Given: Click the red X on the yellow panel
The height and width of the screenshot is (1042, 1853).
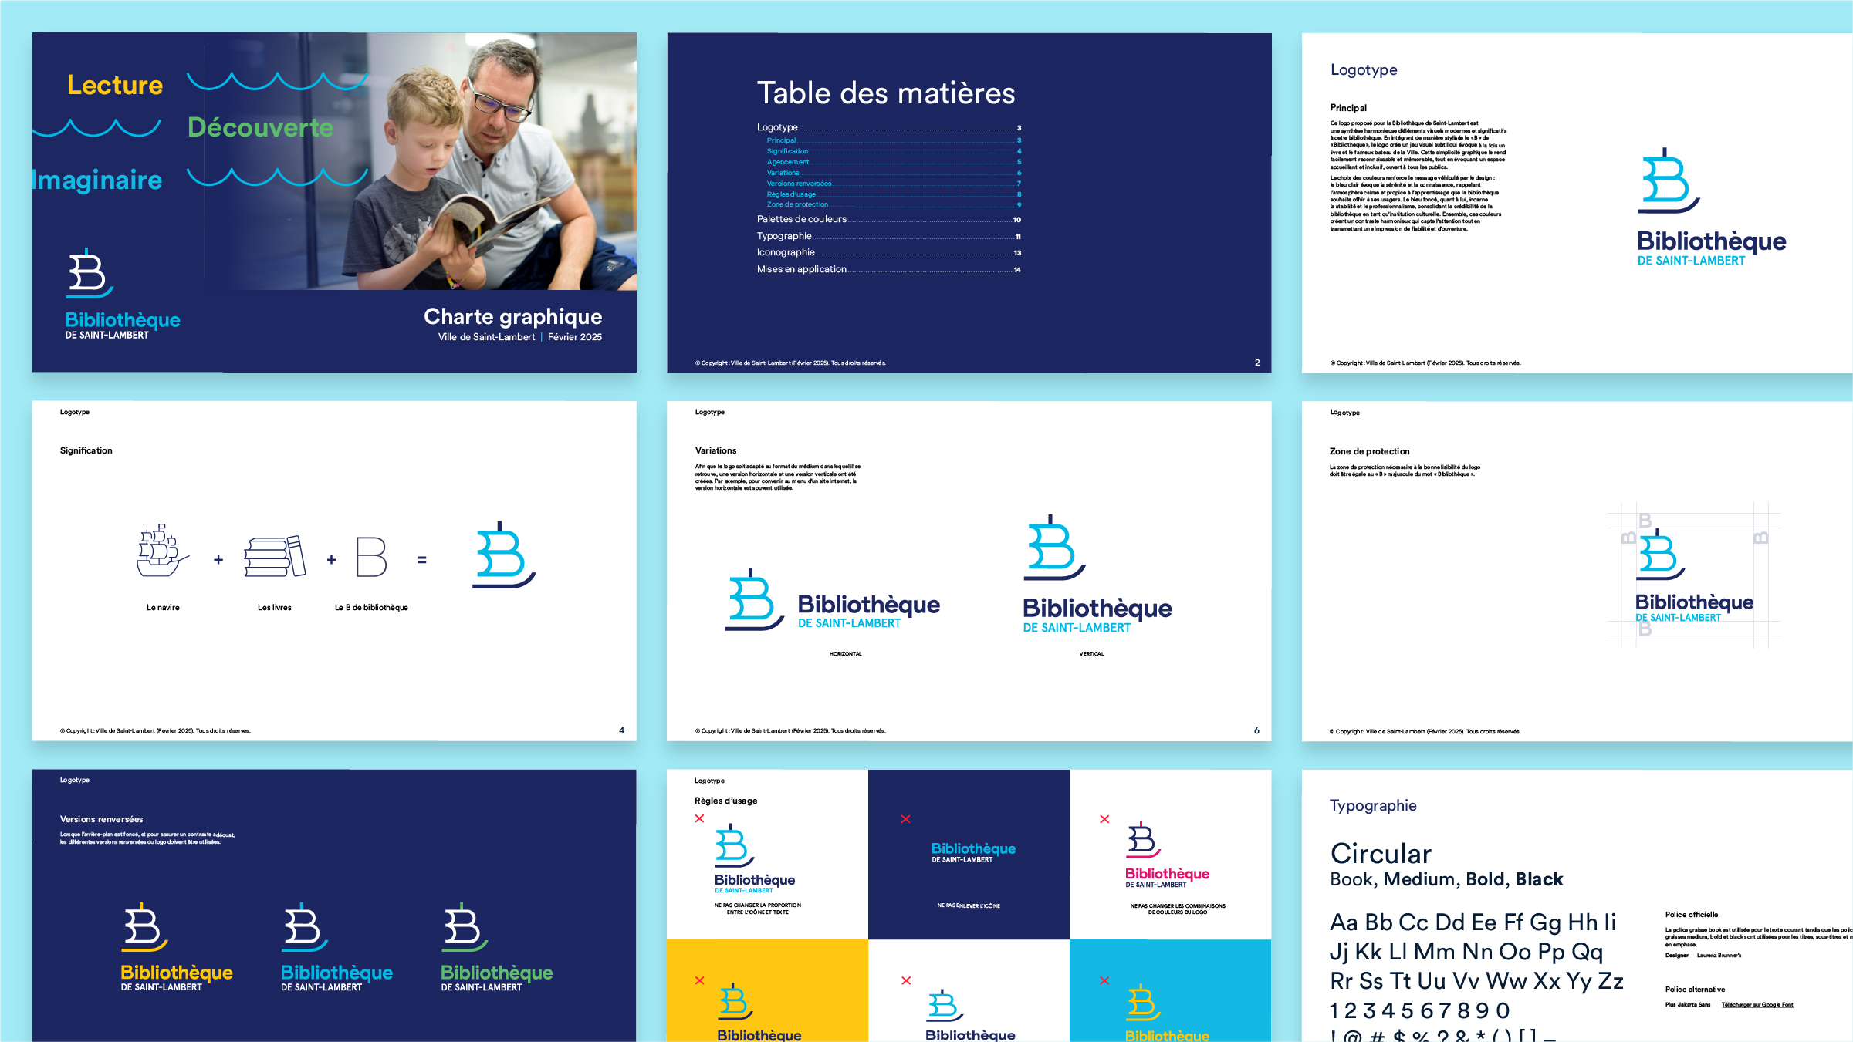Looking at the screenshot, I should tap(699, 980).
